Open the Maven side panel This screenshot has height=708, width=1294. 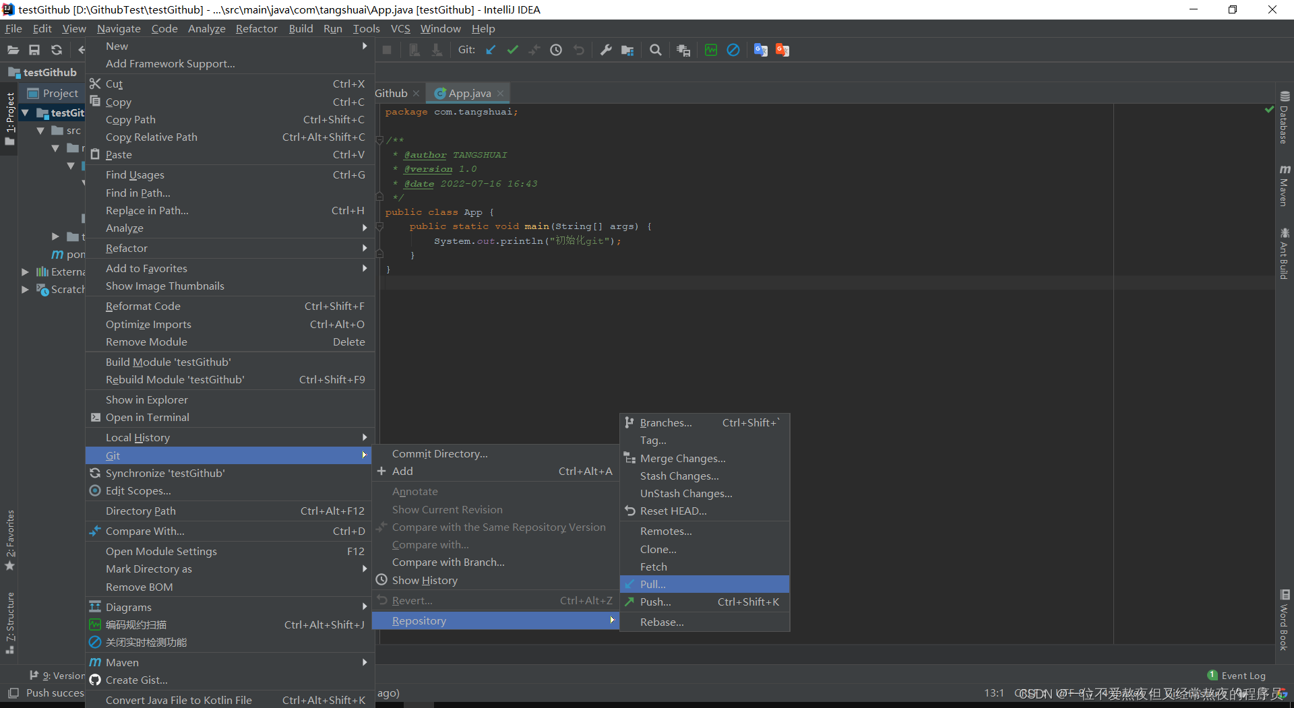[x=1285, y=185]
